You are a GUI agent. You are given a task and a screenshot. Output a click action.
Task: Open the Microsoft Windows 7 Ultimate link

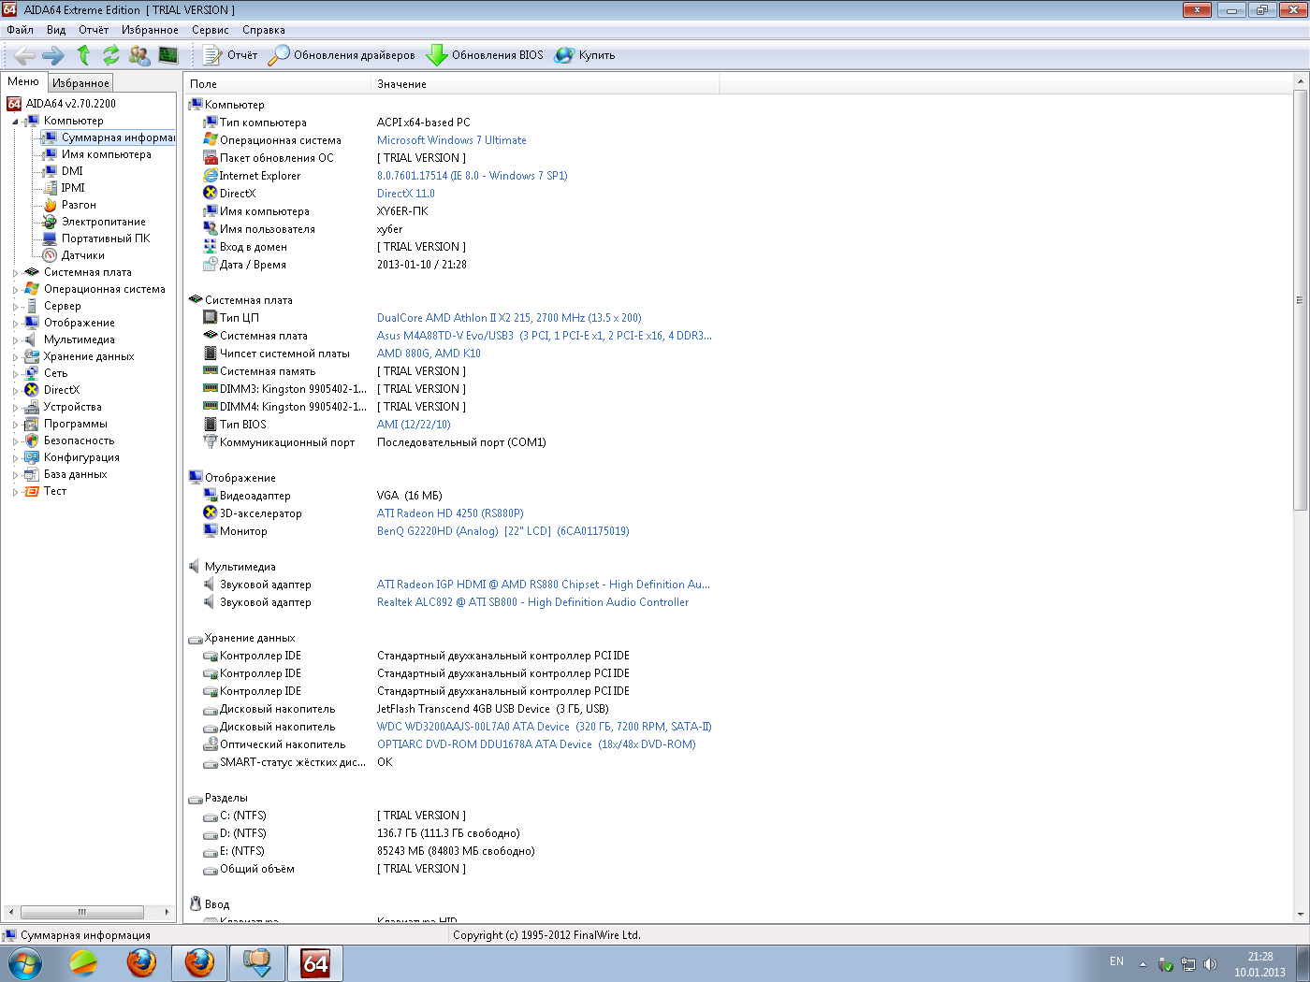tap(452, 140)
